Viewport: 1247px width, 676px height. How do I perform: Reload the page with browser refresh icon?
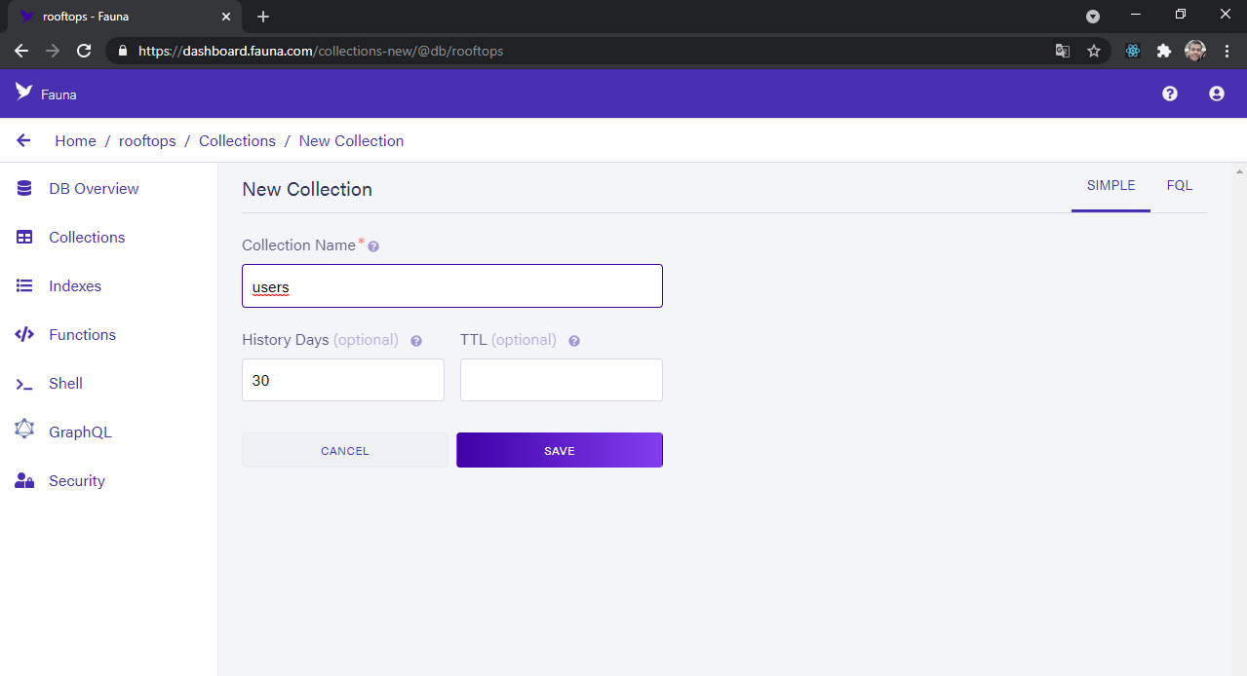[x=84, y=51]
